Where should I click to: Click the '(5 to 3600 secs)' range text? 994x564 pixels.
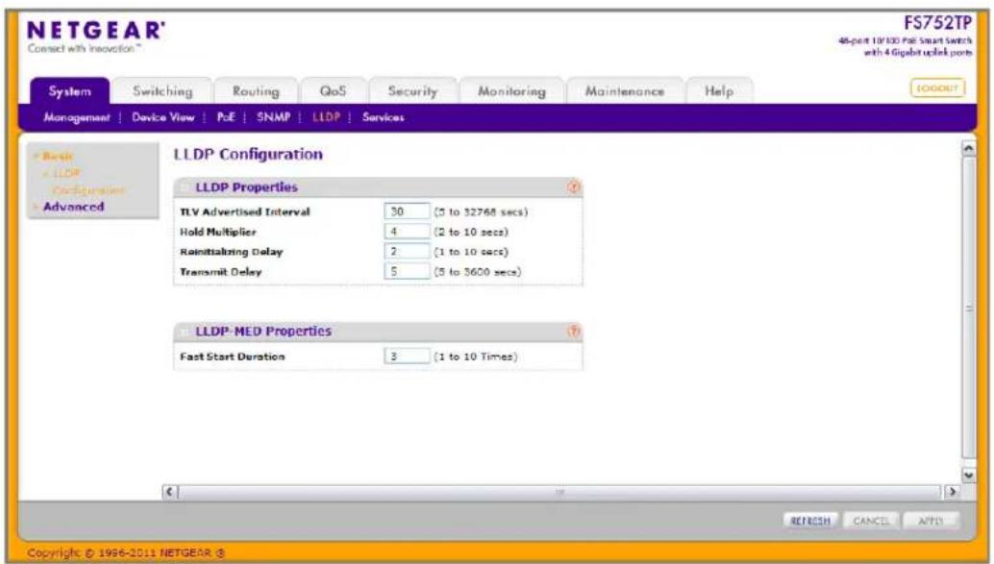pyautogui.click(x=478, y=271)
